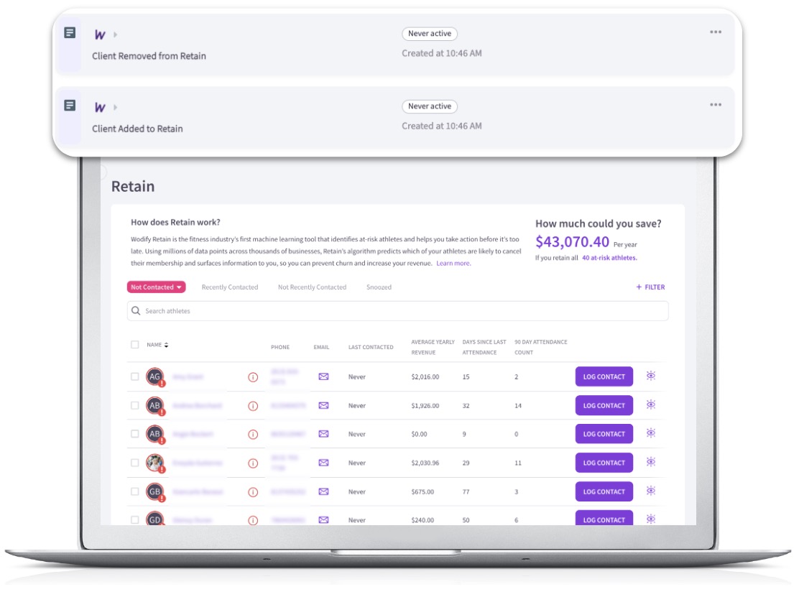Tick the checkbox for the AG athlete
This screenshot has height=592, width=799.
(x=134, y=377)
